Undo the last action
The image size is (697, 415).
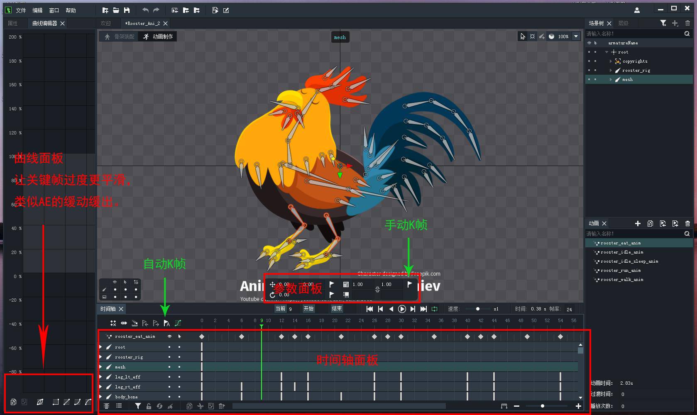pyautogui.click(x=145, y=10)
